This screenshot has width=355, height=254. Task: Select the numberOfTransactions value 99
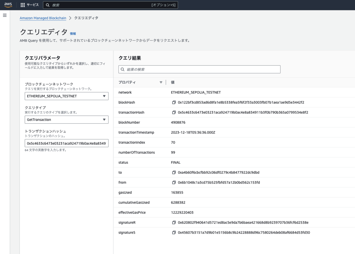point(173,152)
